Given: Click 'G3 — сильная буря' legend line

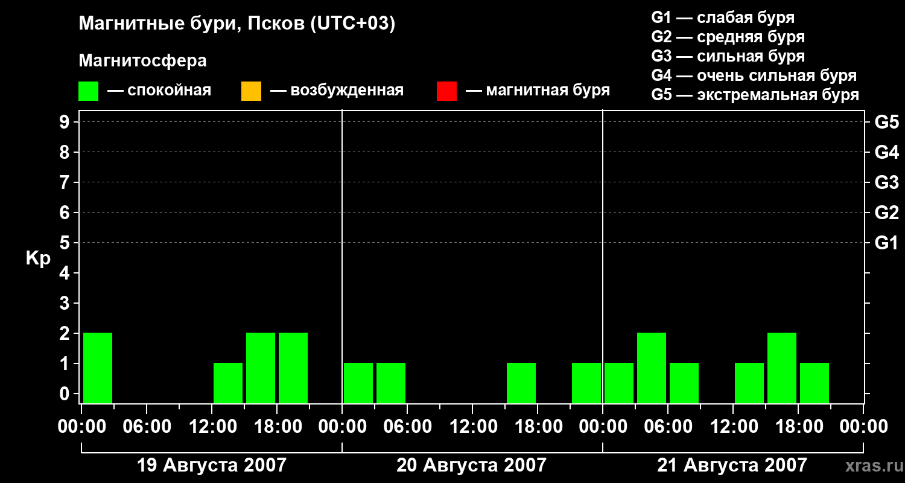Looking at the screenshot, I should pos(728,56).
